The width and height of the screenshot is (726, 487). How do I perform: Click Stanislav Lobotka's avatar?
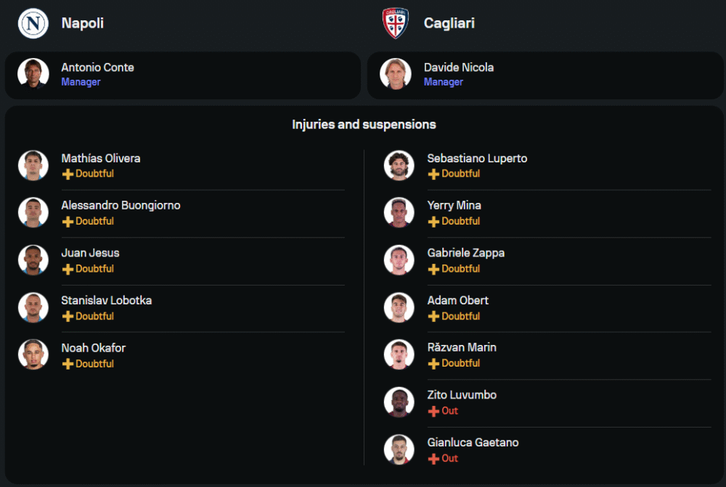pyautogui.click(x=33, y=307)
